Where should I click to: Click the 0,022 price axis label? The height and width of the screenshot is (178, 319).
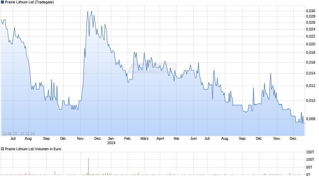click(x=311, y=36)
